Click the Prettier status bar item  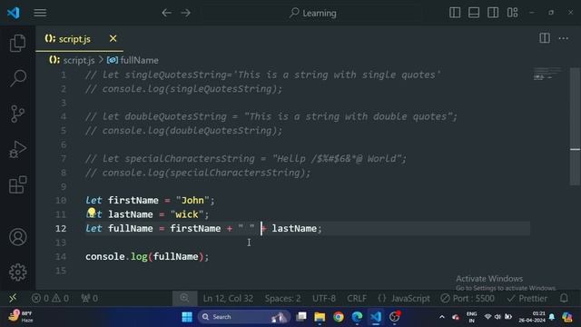click(x=527, y=298)
